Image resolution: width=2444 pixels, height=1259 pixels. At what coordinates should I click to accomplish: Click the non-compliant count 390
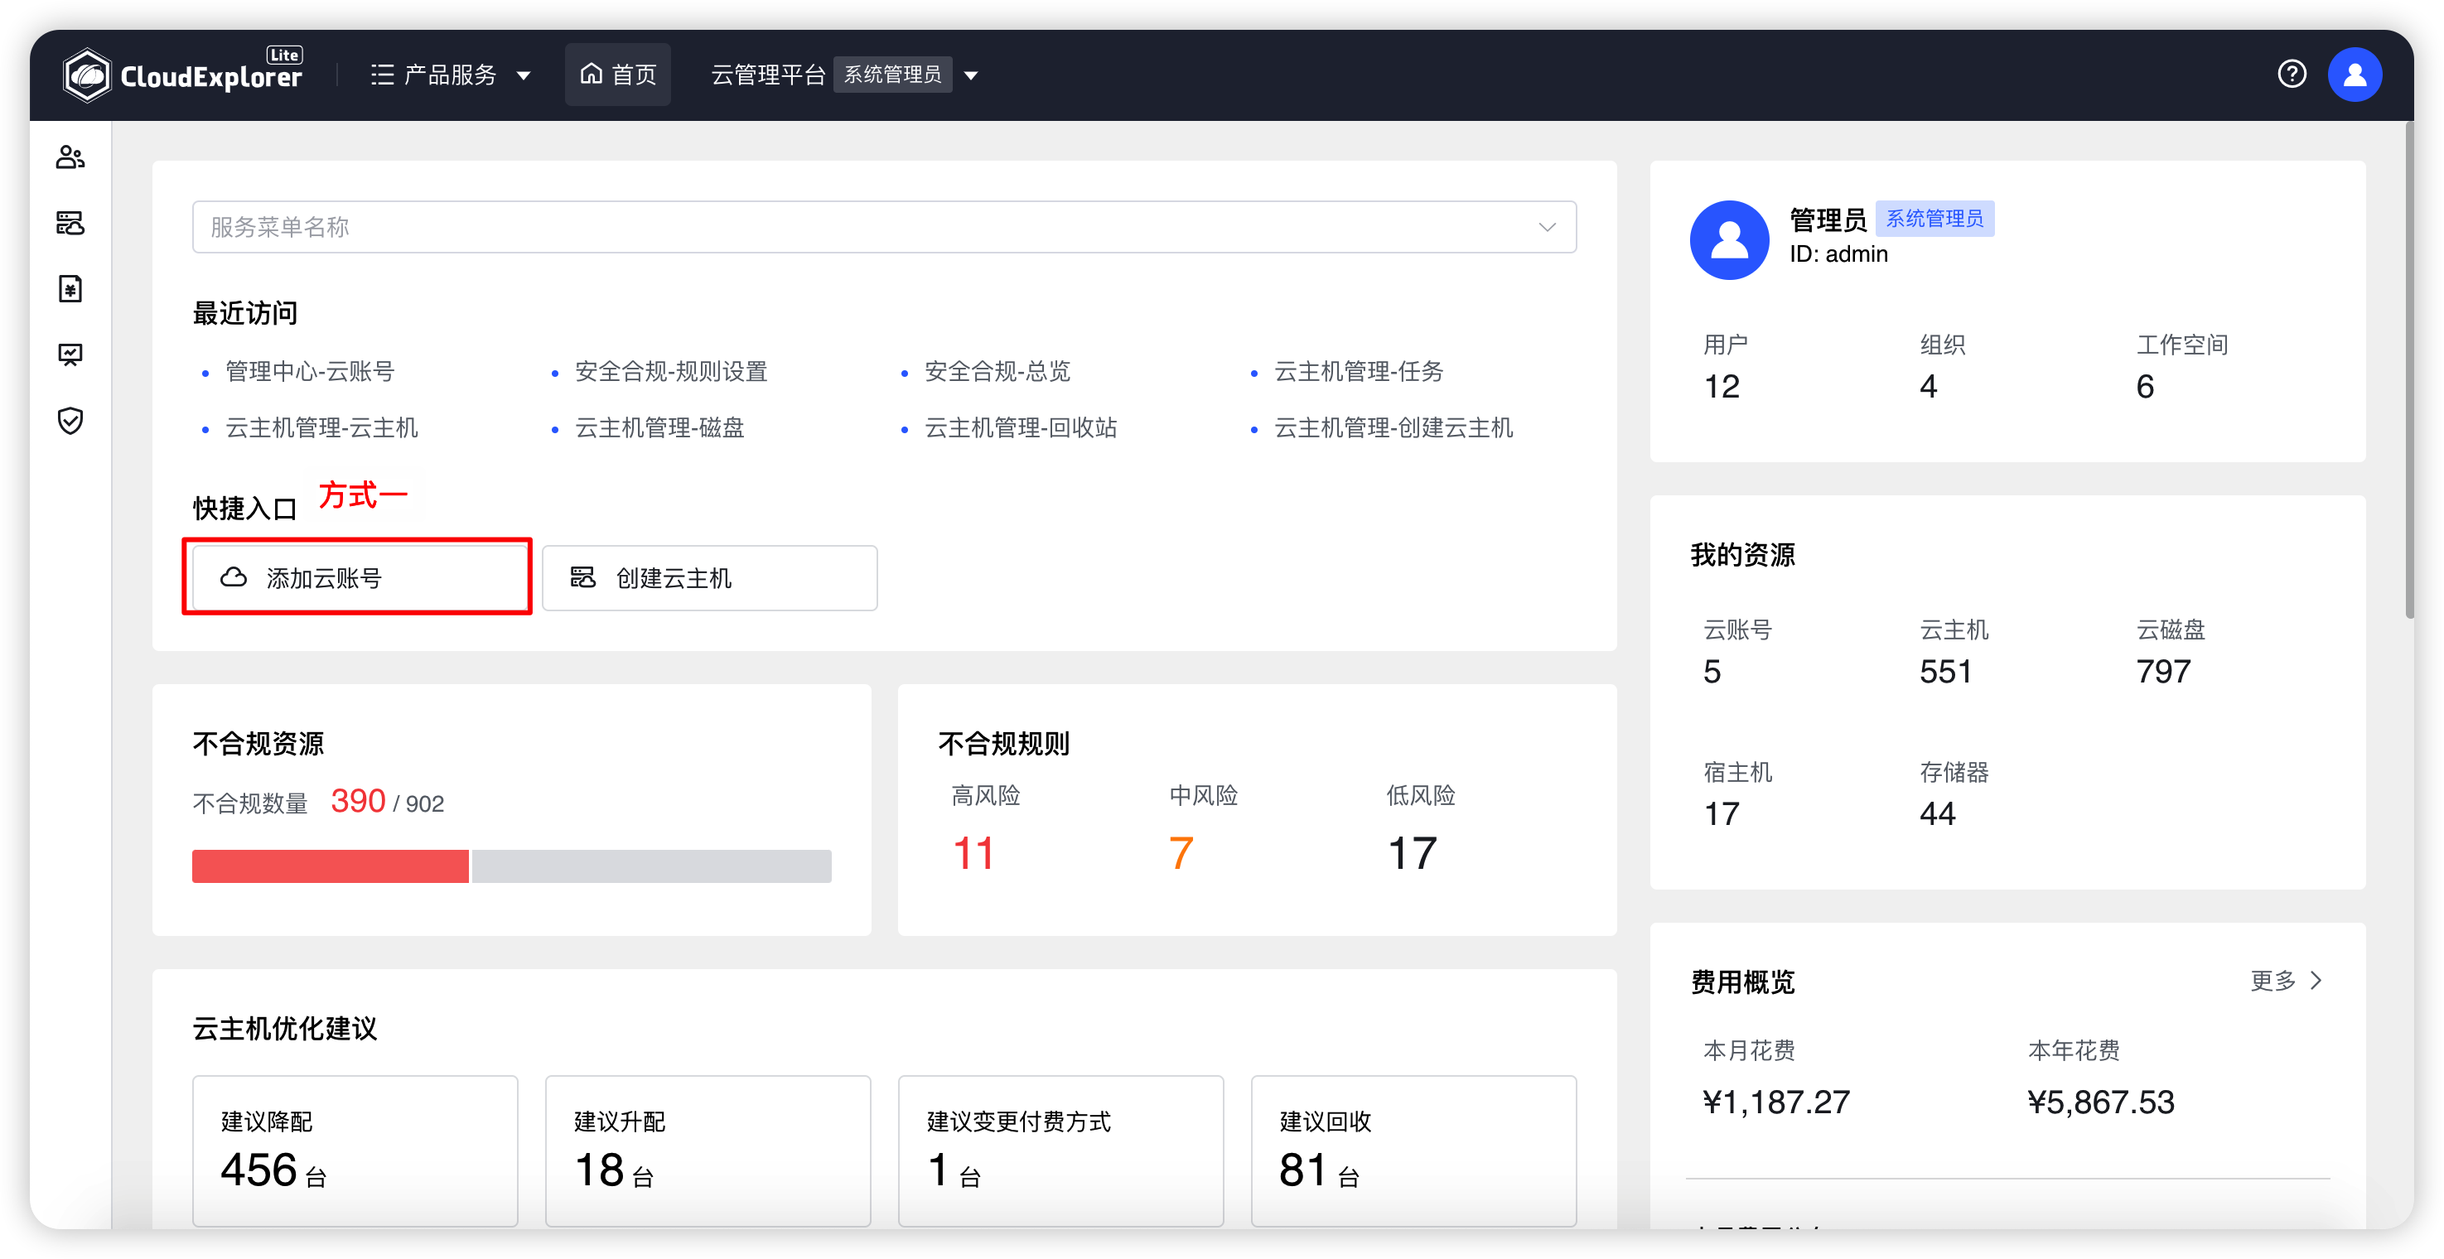[358, 801]
